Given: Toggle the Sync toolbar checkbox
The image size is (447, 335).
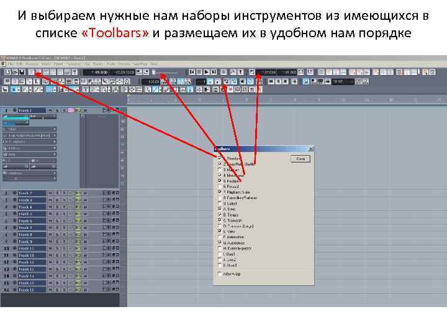Looking at the screenshot, I should point(220,209).
